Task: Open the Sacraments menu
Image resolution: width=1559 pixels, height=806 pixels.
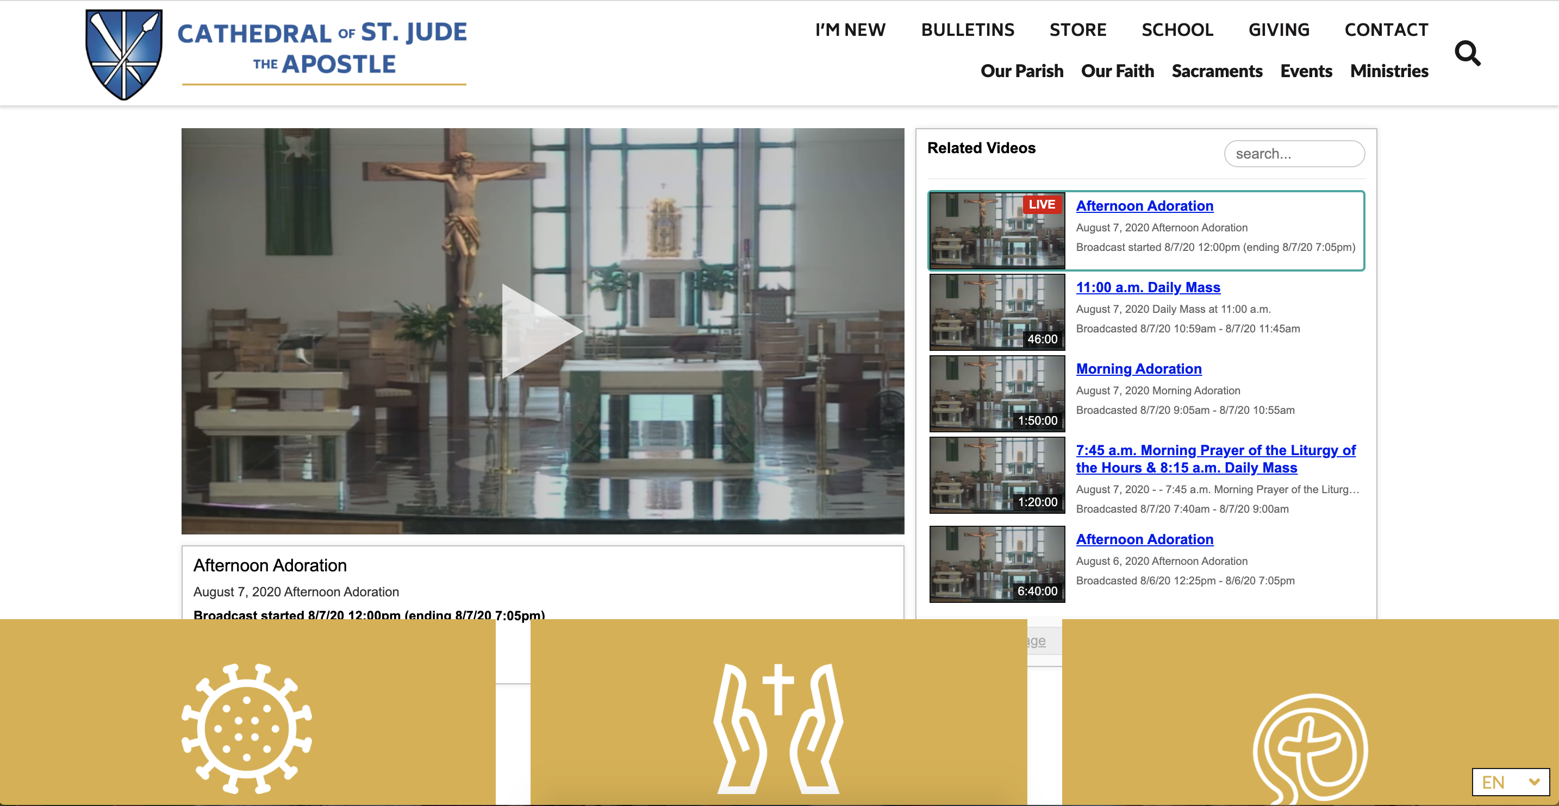Action: [x=1217, y=71]
